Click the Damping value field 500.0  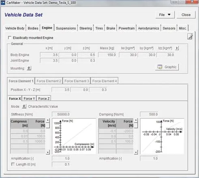pyautogui.click(x=149, y=114)
